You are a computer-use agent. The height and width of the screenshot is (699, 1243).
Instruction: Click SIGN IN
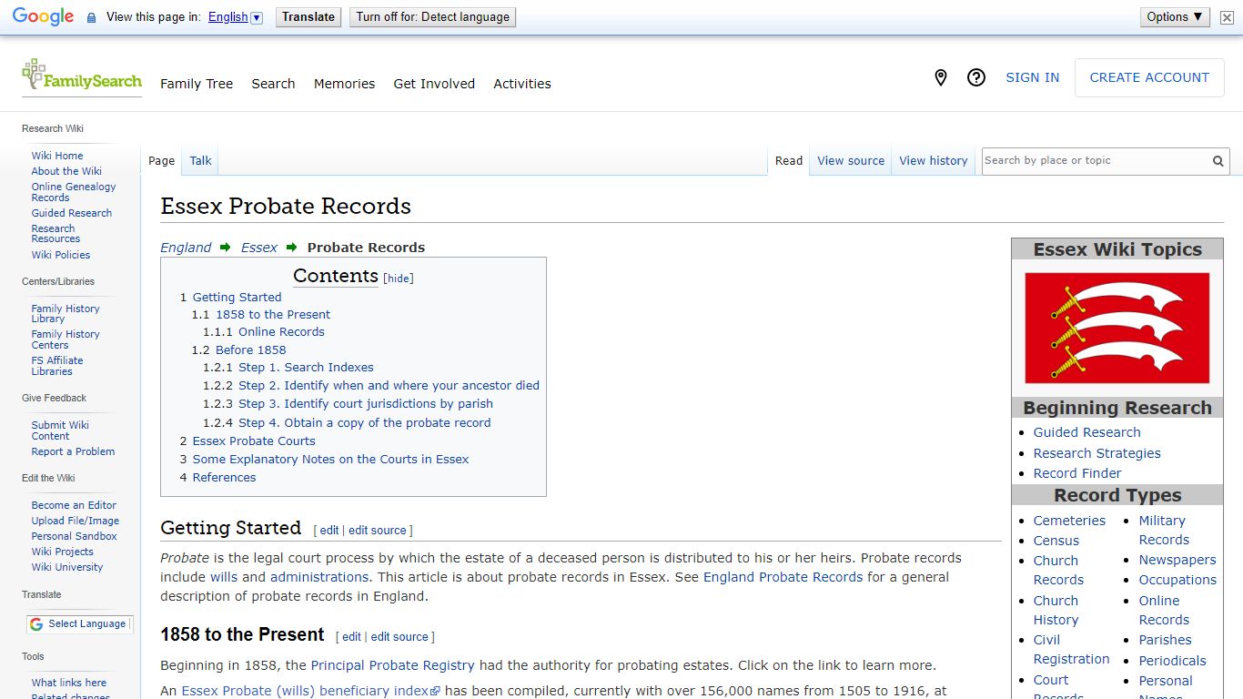(x=1032, y=78)
